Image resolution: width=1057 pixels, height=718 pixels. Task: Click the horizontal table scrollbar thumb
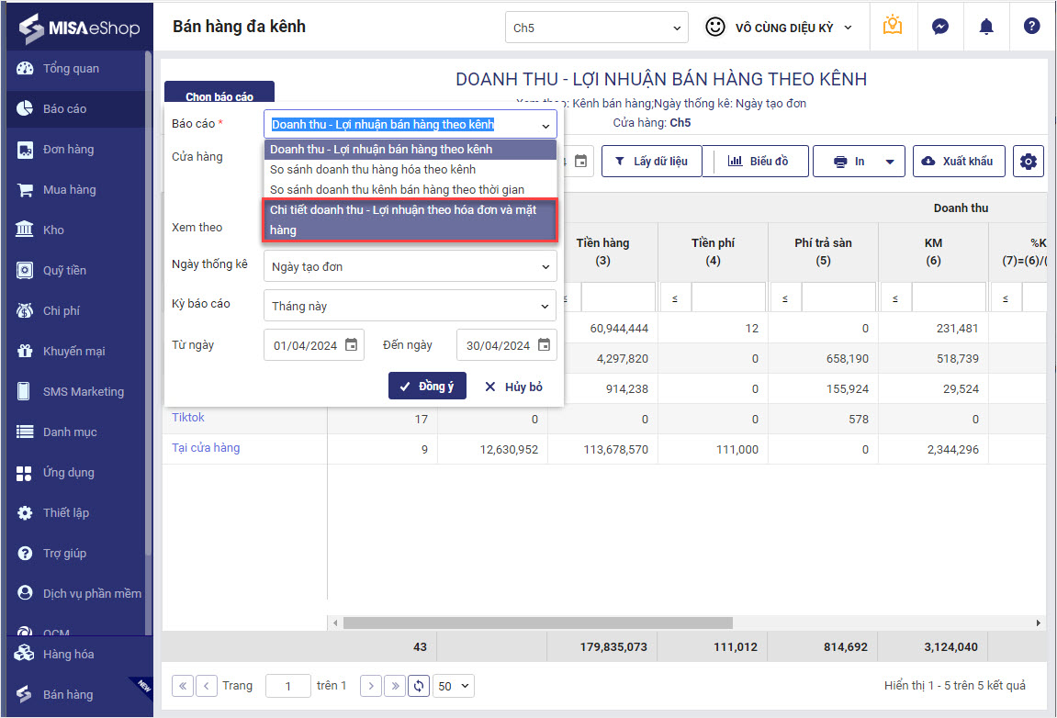[x=538, y=623]
